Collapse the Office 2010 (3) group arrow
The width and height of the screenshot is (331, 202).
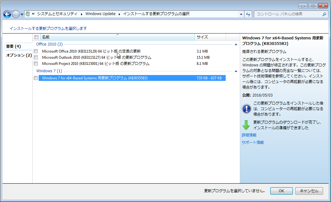point(236,44)
